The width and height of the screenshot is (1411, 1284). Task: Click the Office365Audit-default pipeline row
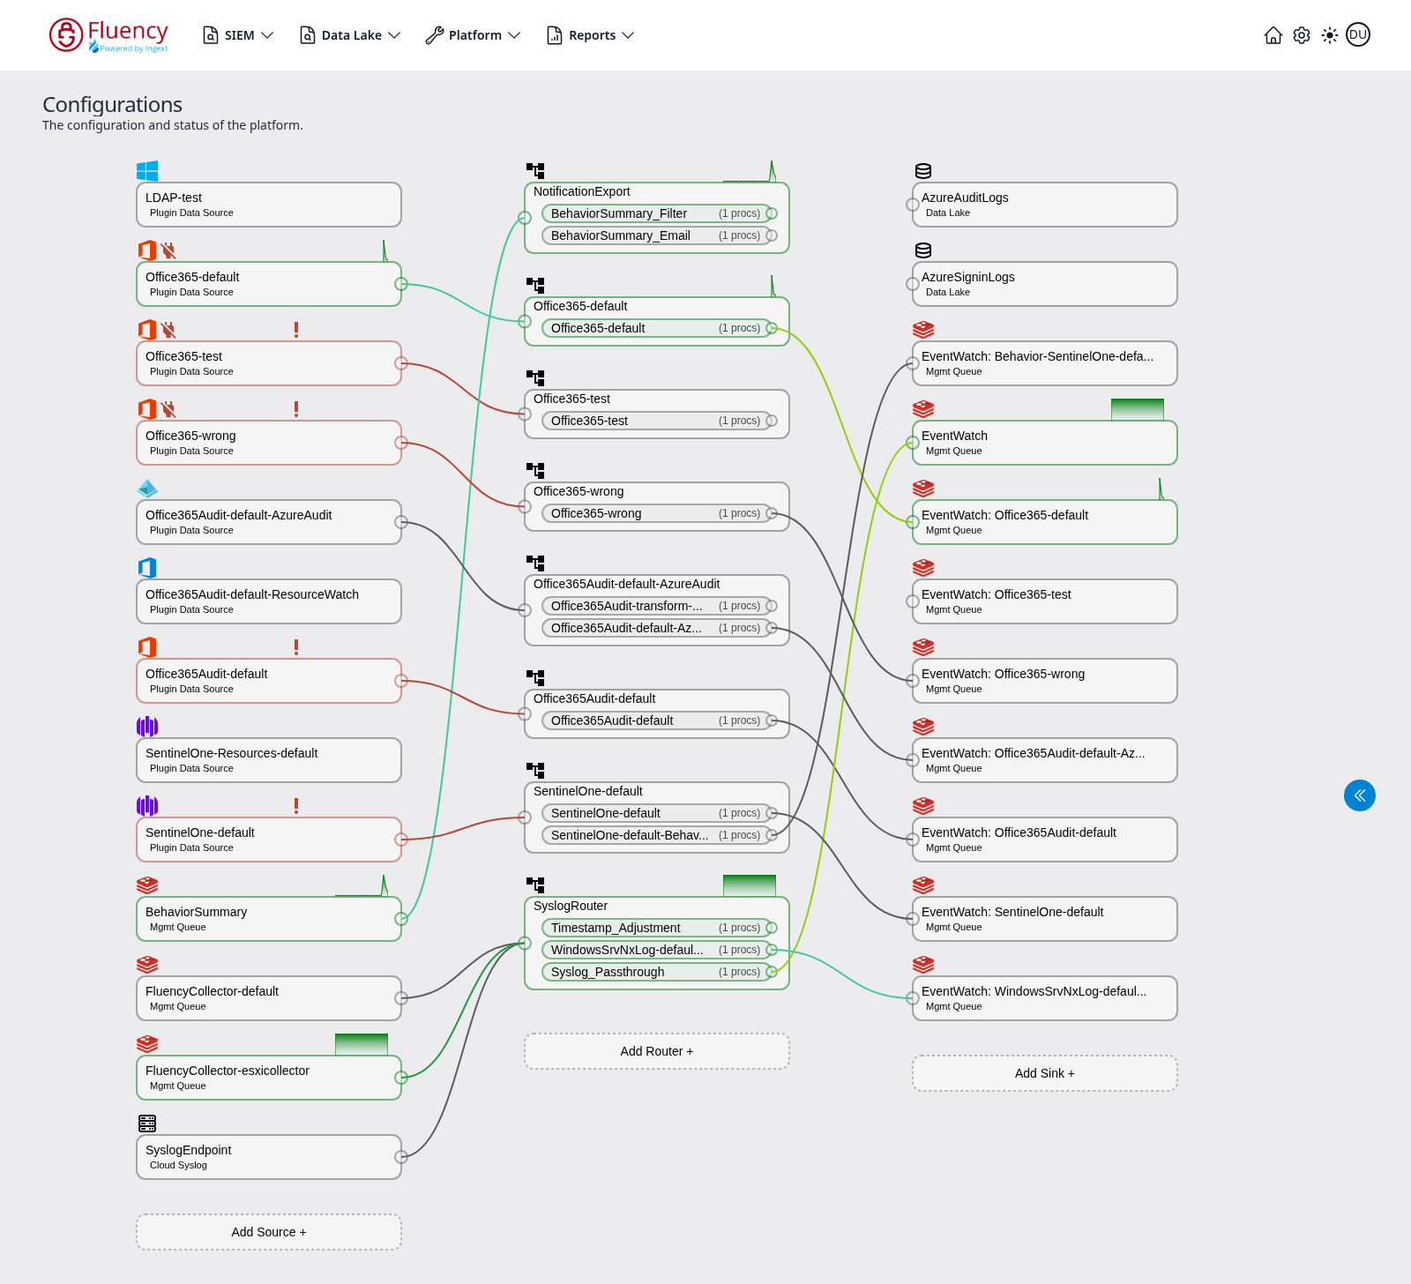point(657,720)
